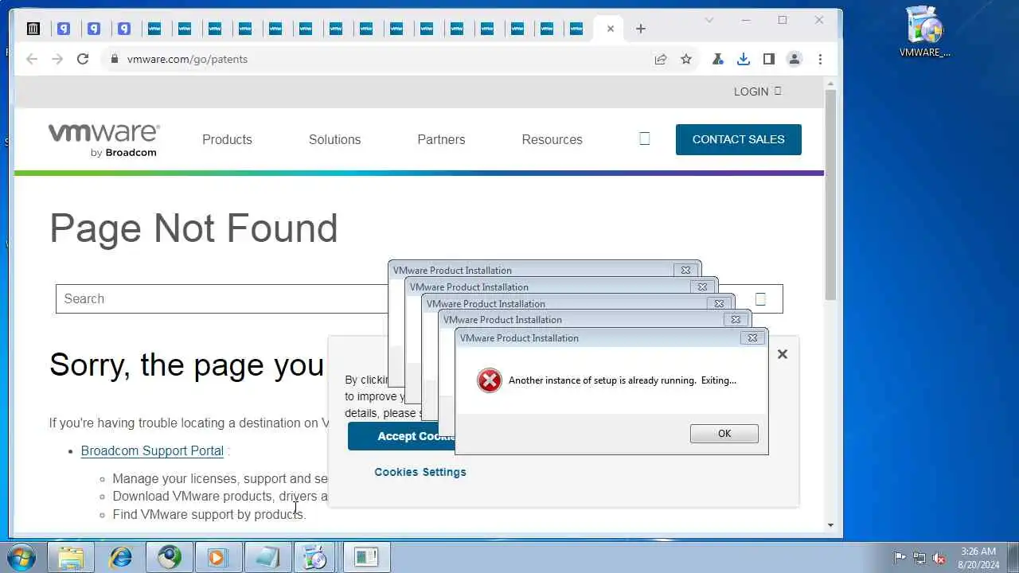
Task: Click the page scrollbar up arrow
Action: (x=830, y=84)
